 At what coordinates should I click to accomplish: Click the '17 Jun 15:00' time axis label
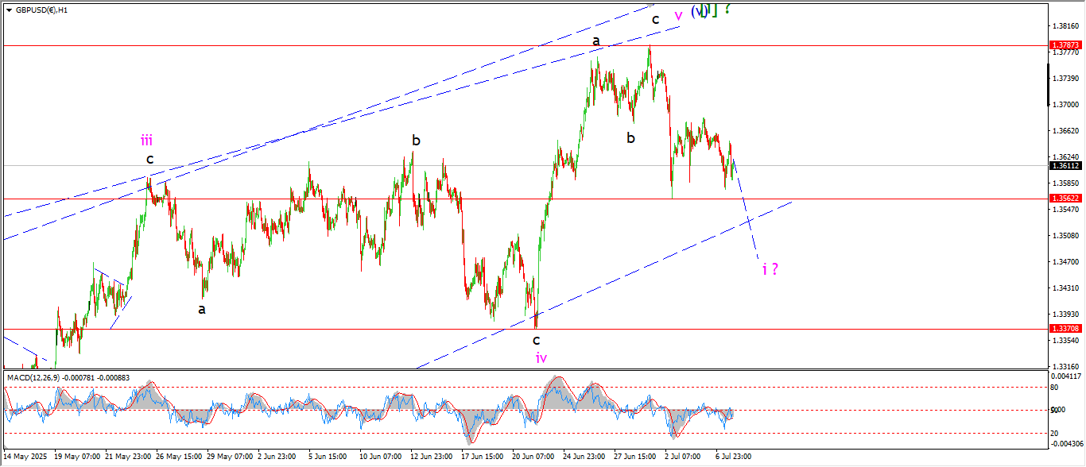[483, 457]
